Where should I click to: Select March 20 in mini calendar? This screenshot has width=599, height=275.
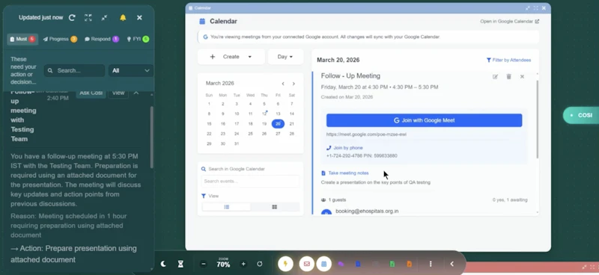tap(278, 123)
